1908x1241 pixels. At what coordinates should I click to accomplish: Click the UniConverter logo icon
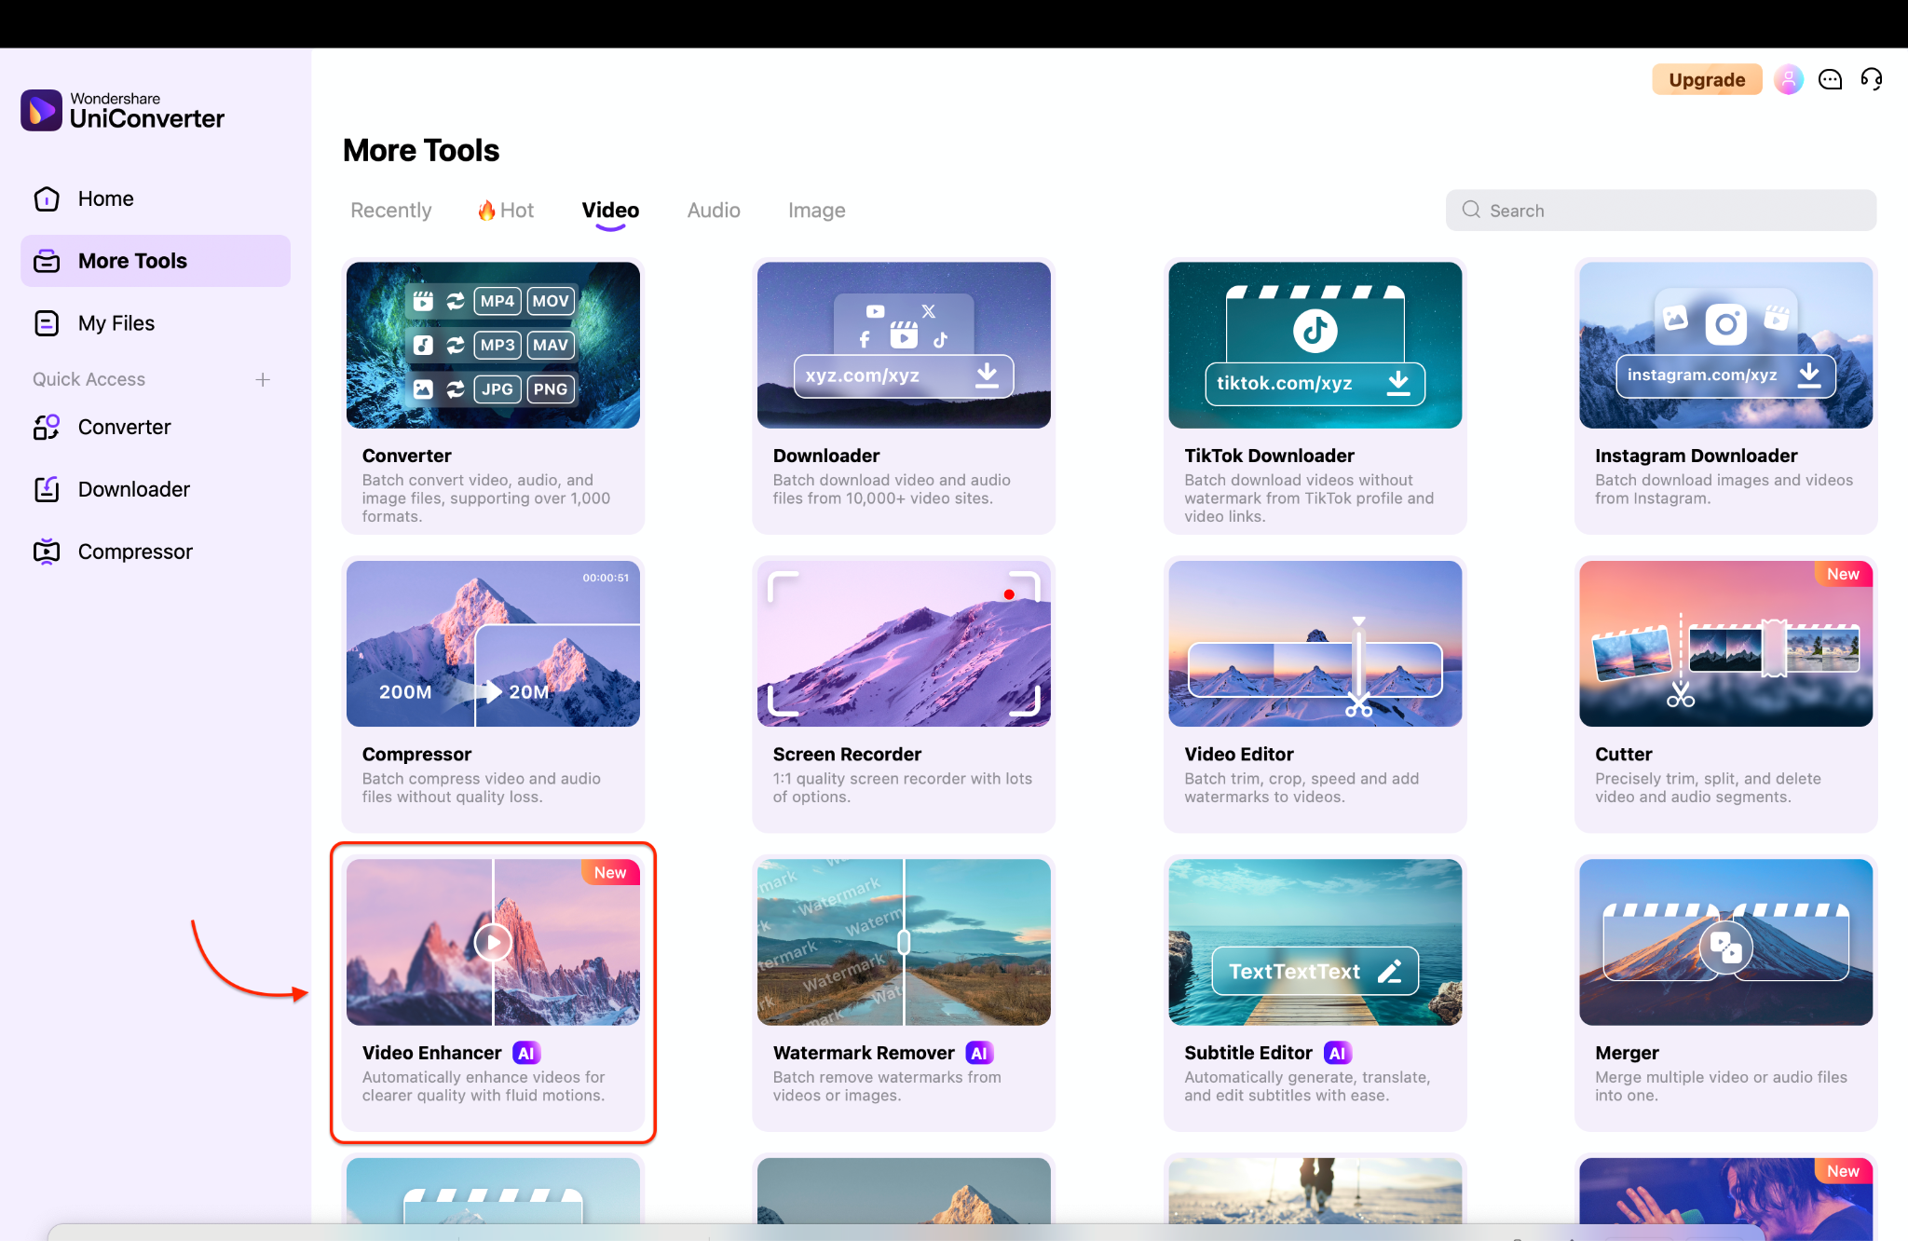pyautogui.click(x=41, y=111)
